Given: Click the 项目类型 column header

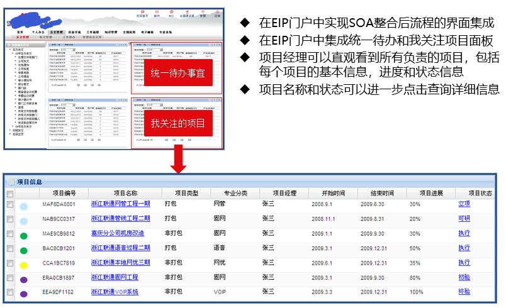Looking at the screenshot, I should (186, 194).
